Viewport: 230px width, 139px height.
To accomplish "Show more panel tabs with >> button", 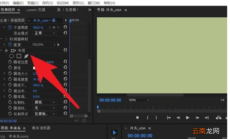I will pos(90,10).
